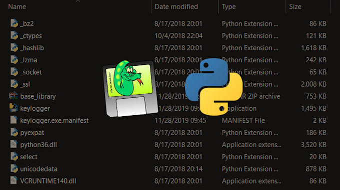This screenshot has height=190, width=340.
Task: Click the 2 KB size of keylogger.exe.manifest
Action: 319,120
